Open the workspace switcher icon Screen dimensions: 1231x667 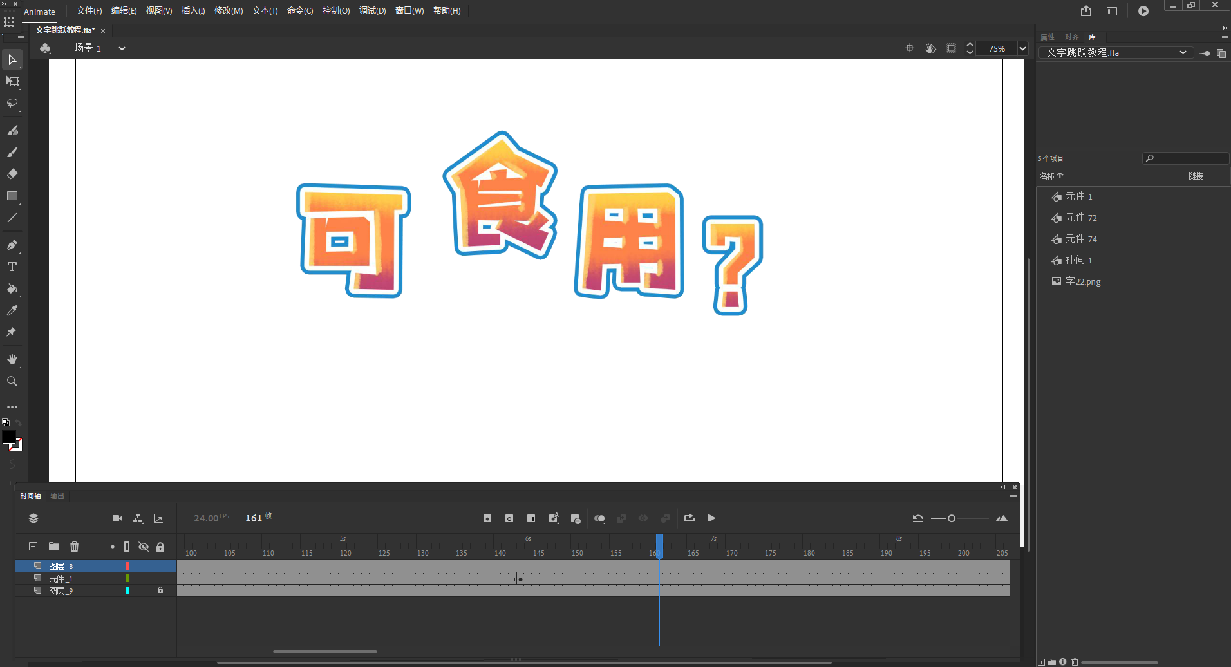tap(1112, 11)
